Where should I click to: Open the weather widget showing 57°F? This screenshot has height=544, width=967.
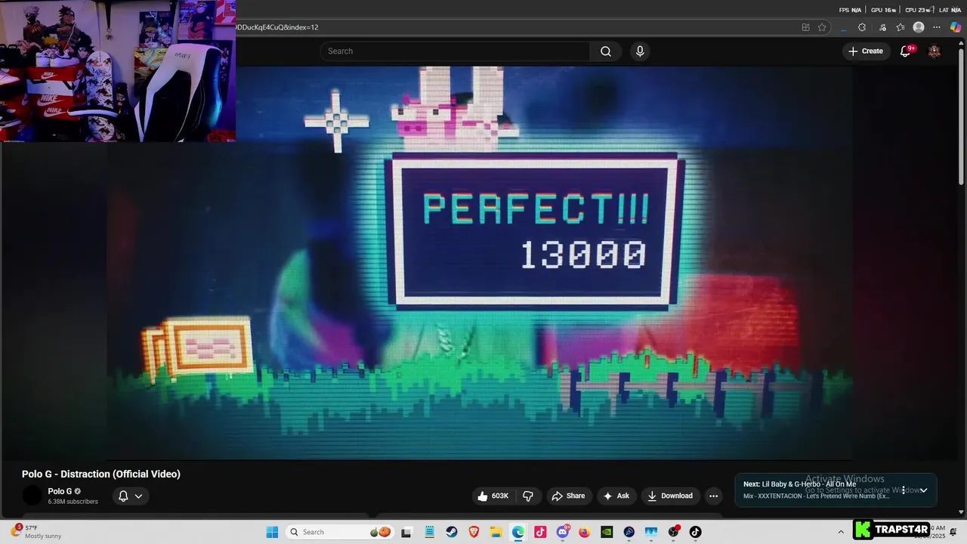click(36, 532)
